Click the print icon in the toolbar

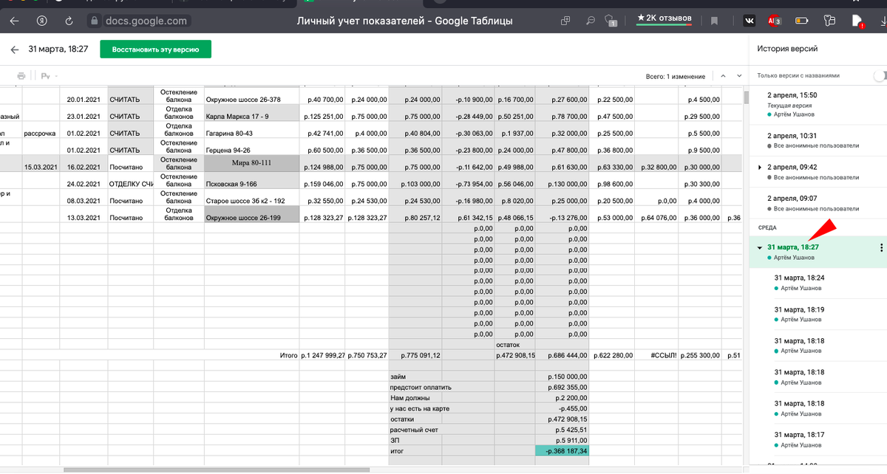(21, 76)
